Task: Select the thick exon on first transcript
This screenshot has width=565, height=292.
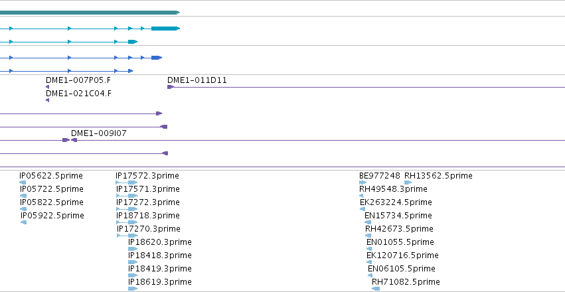Action: click(x=165, y=29)
